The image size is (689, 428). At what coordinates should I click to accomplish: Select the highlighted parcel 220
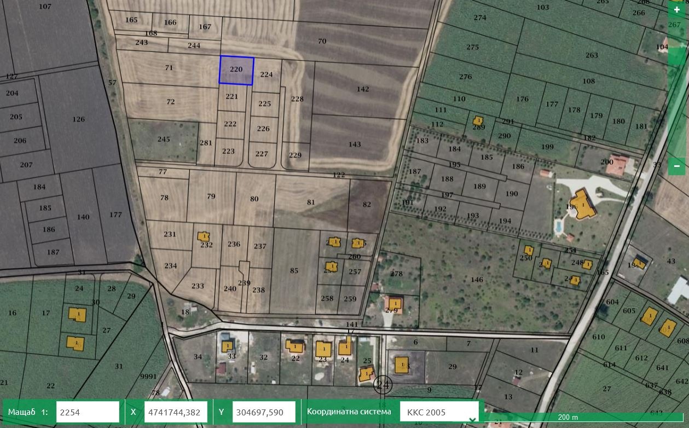pos(236,71)
